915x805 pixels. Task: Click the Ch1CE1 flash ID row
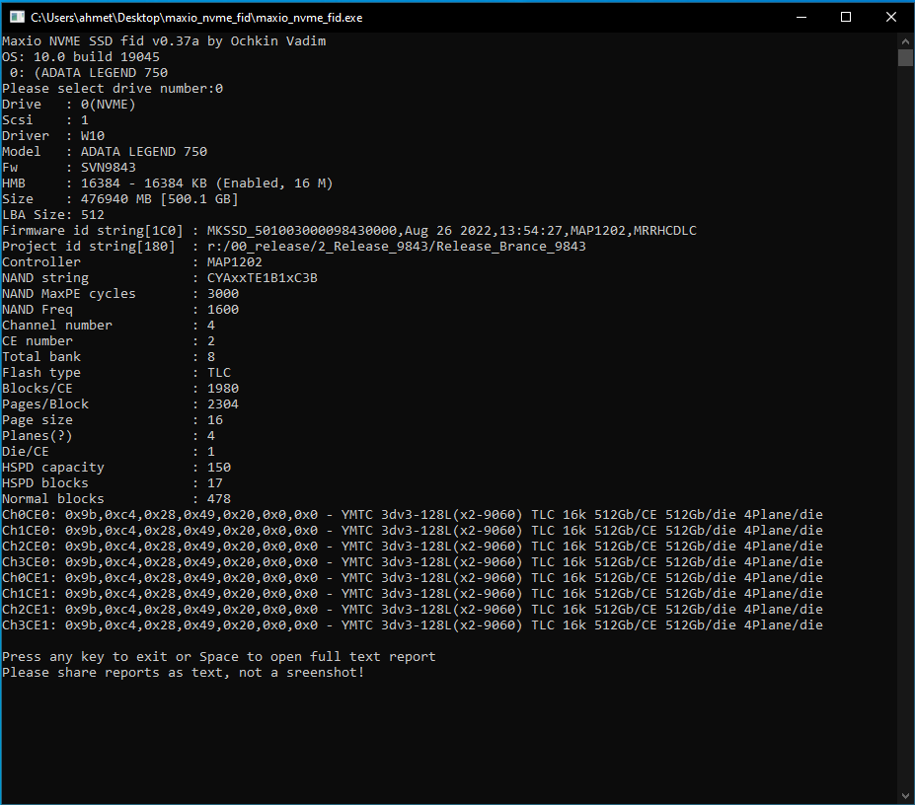click(413, 592)
